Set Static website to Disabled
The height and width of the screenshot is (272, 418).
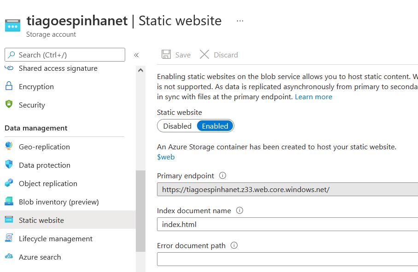(x=177, y=126)
